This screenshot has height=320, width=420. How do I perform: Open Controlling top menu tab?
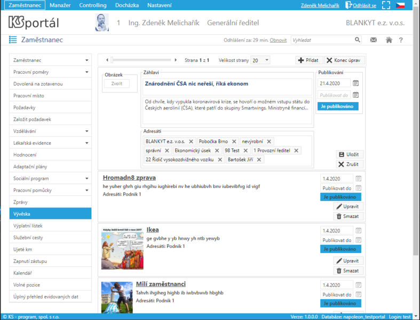(93, 5)
